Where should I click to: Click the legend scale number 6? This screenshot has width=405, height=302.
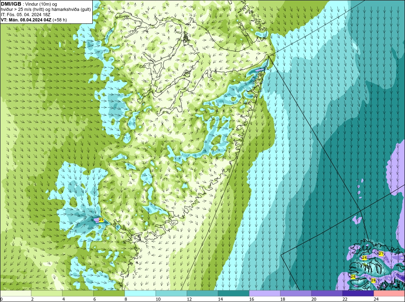94,299
